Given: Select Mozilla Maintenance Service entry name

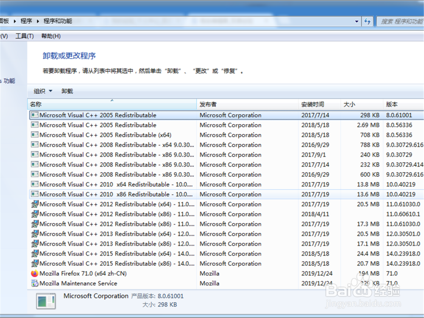Looking at the screenshot, I should point(78,283).
